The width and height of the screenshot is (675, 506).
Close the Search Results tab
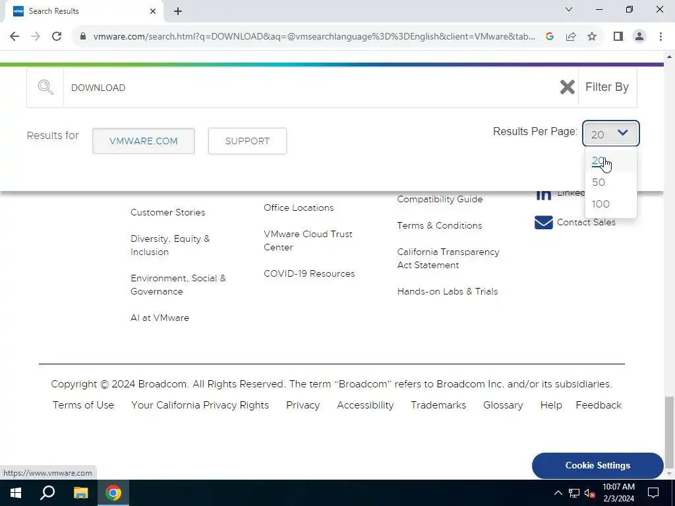pos(153,11)
